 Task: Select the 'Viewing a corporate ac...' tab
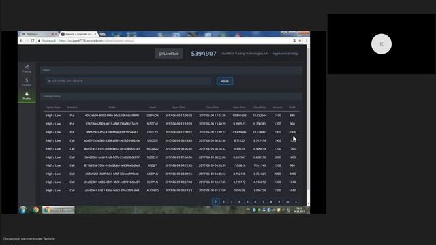pyautogui.click(x=78, y=34)
